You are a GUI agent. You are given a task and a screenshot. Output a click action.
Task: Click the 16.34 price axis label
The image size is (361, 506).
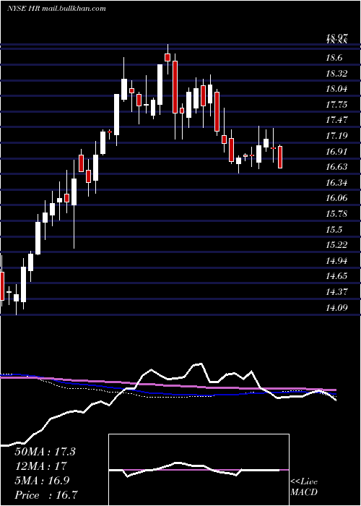pyautogui.click(x=337, y=183)
